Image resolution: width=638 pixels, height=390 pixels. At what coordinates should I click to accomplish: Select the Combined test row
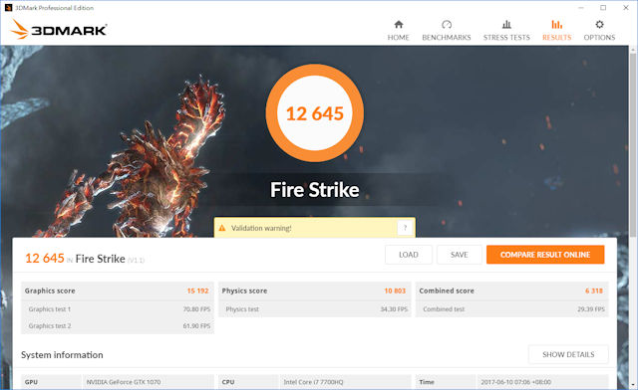[x=512, y=309]
